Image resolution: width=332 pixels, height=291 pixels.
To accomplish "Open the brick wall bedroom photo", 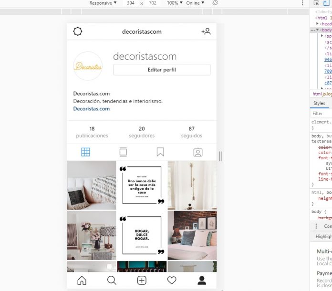I will click(192, 235).
